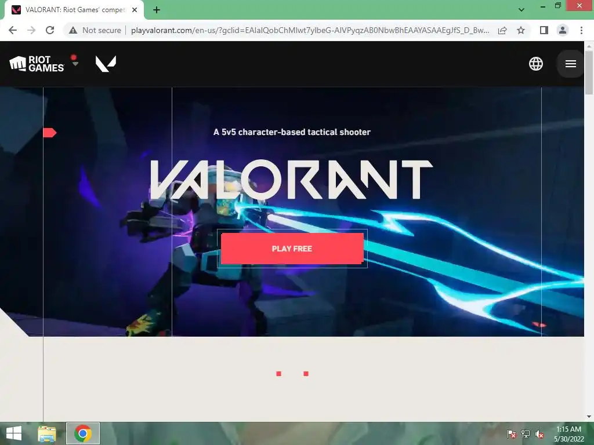Open the Windows Start menu
The image size is (594, 445).
point(14,433)
